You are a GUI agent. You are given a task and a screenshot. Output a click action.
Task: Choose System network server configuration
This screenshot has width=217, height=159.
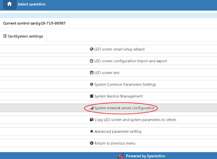[124, 108]
